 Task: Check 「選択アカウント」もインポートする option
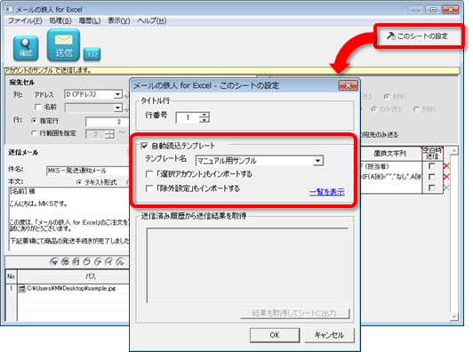click(x=149, y=174)
